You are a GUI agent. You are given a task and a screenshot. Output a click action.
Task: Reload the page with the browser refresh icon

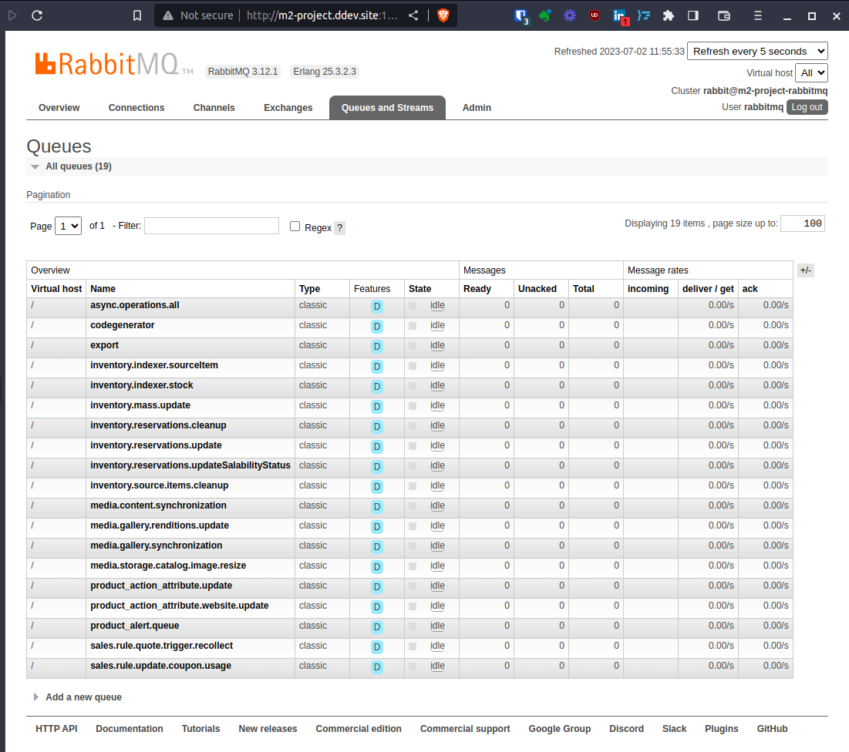(x=37, y=15)
